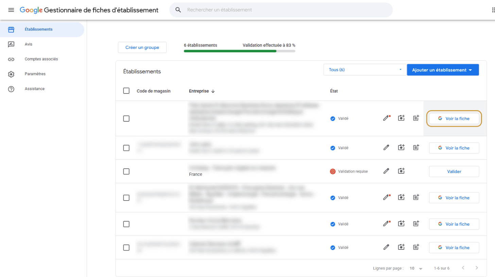
Task: Click the pencil edit icon in the second row
Action: (386, 148)
